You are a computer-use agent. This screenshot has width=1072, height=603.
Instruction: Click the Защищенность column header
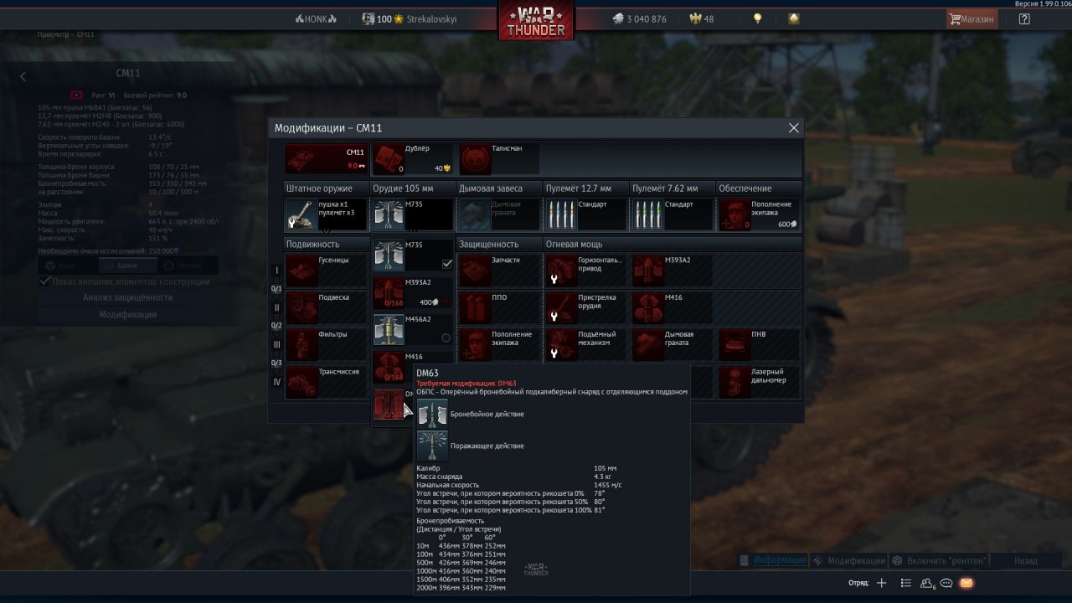pyautogui.click(x=499, y=244)
